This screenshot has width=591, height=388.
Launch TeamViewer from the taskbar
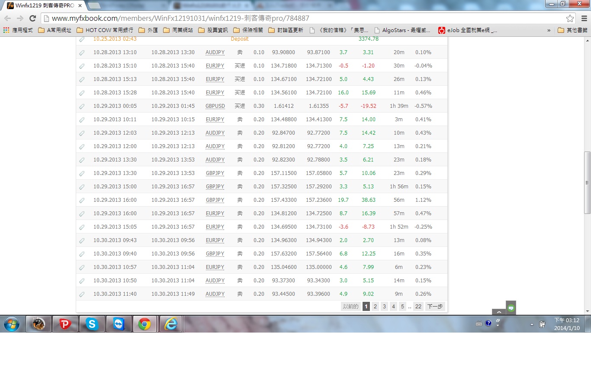[119, 324]
